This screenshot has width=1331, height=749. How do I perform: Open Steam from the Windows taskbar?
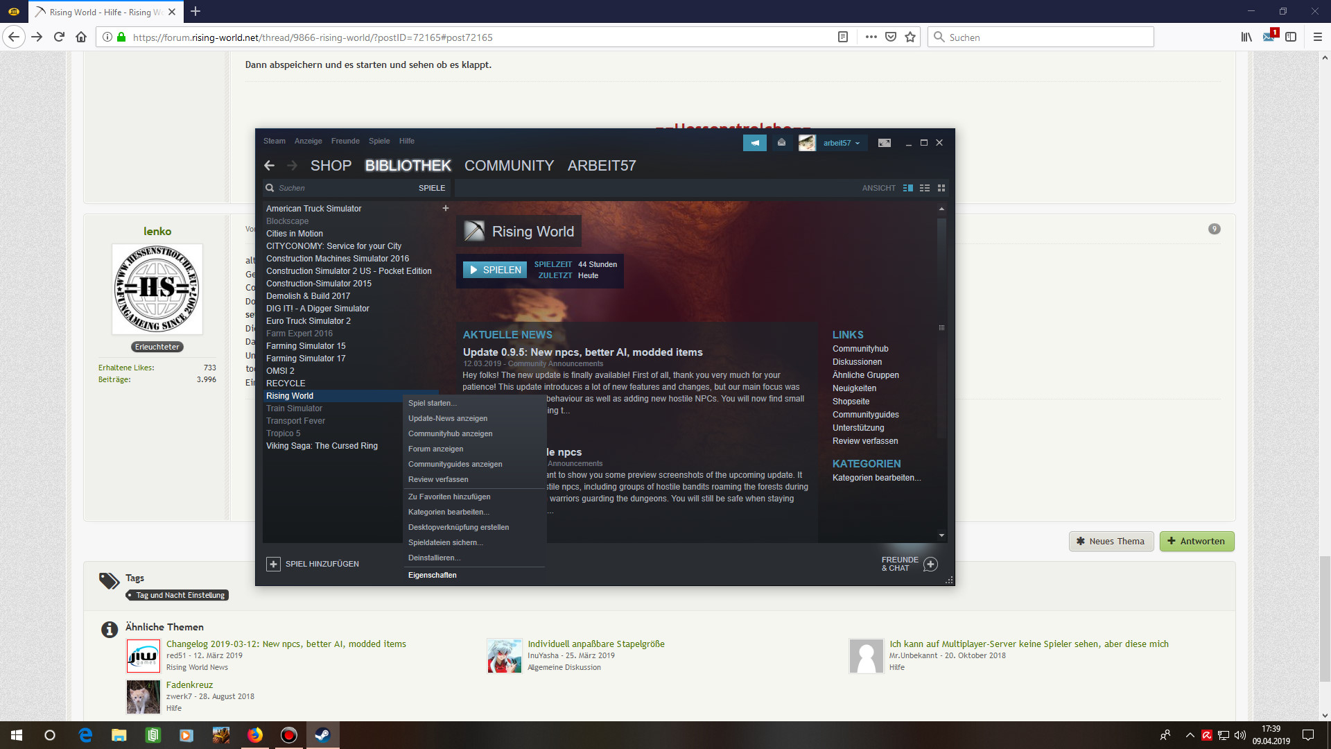[322, 735]
